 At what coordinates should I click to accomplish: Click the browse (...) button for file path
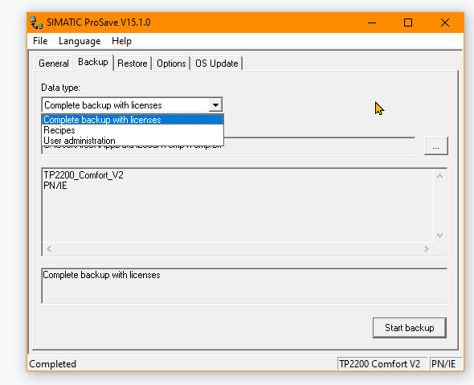pos(435,146)
